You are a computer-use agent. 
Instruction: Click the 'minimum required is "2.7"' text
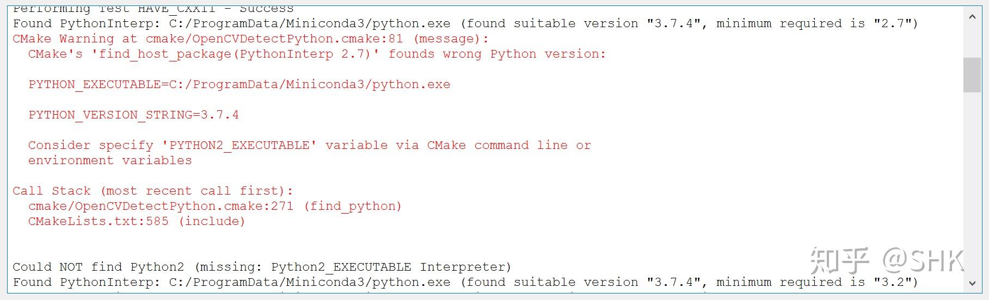(816, 24)
